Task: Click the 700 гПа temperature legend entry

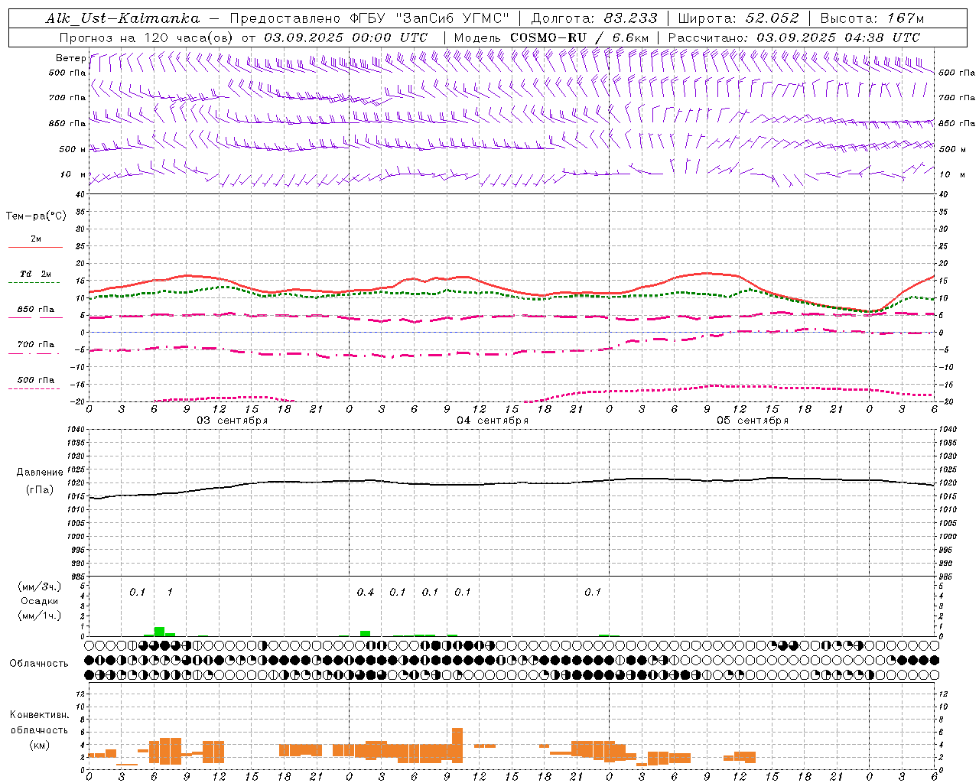Action: (35, 345)
